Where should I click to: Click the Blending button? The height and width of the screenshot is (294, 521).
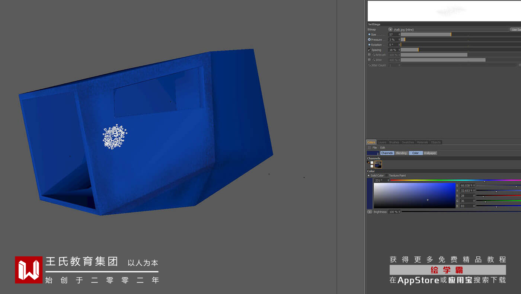401,153
